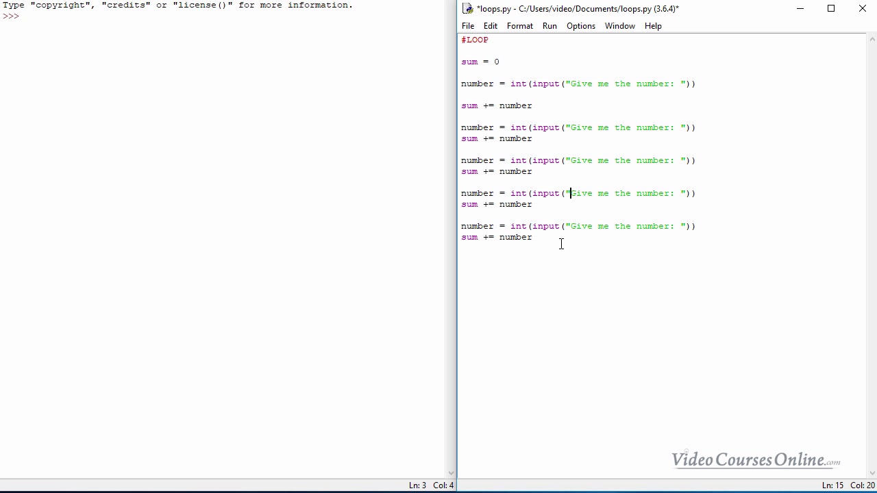Click the Python file icon in title bar
Viewport: 877px width, 493px height.
point(468,9)
